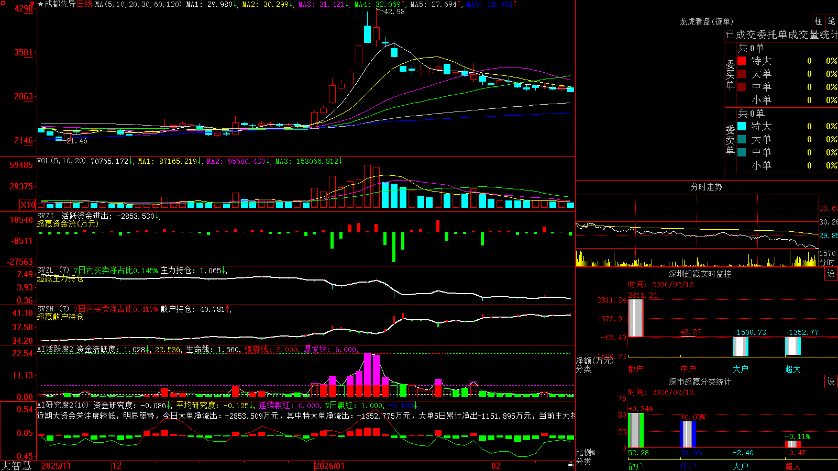
Task: Select the VOL(5,10,20) indicator label
Action: point(62,161)
